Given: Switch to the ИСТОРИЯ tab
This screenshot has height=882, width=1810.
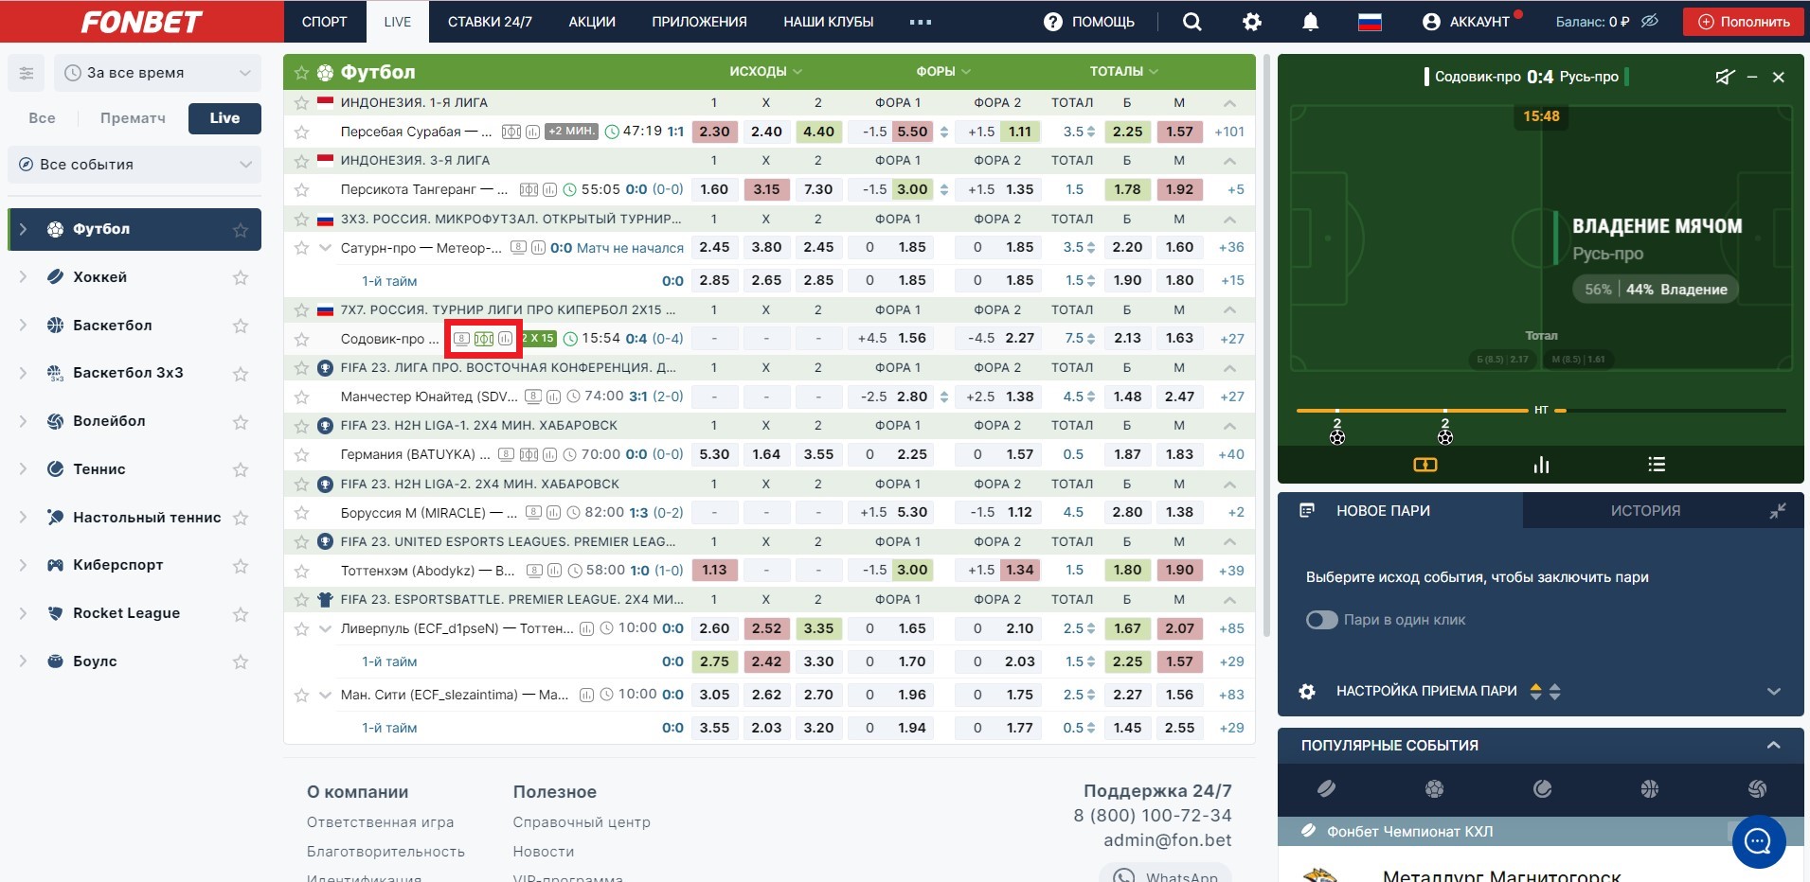Looking at the screenshot, I should [x=1645, y=511].
